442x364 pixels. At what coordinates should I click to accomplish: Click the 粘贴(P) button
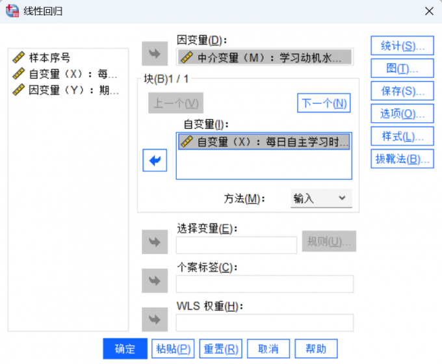pos(173,348)
